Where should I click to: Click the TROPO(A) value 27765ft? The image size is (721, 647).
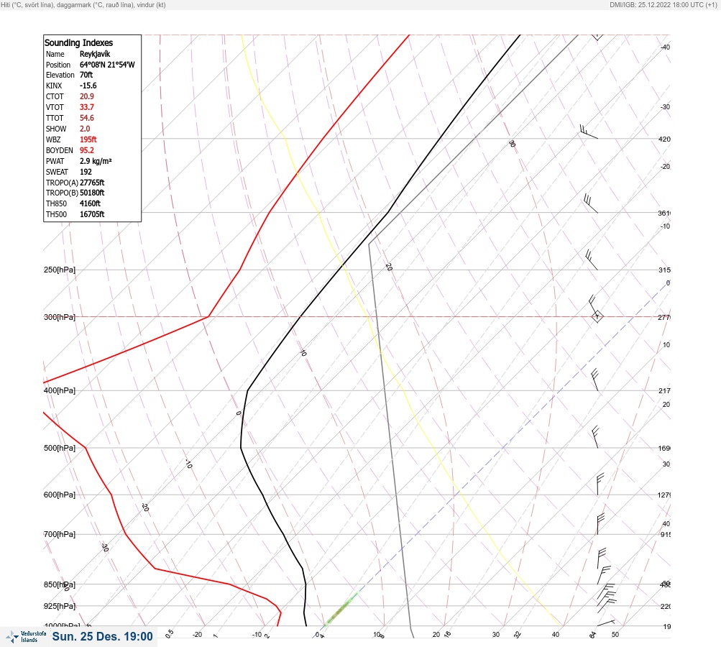92,183
